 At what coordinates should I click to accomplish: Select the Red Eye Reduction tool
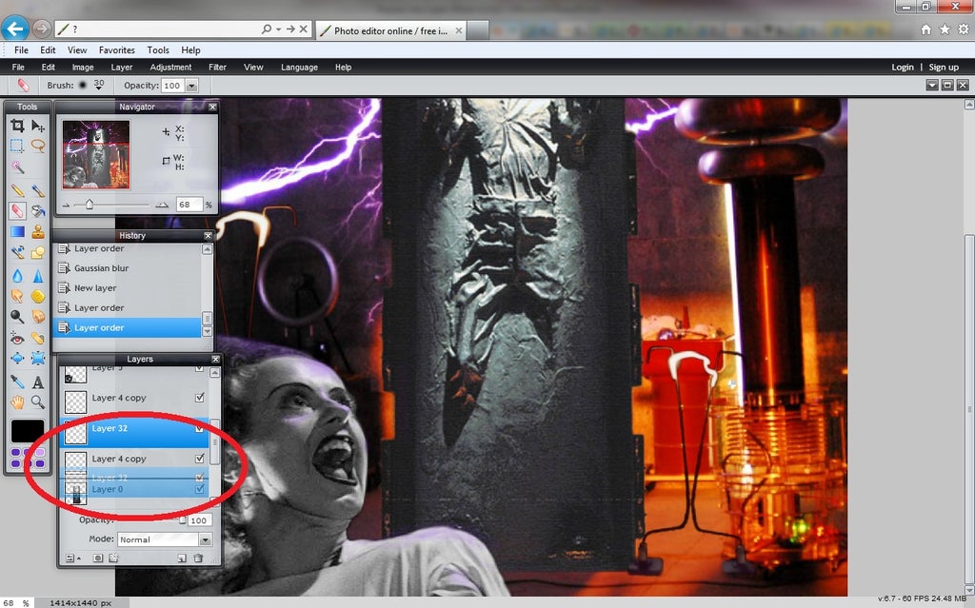click(17, 338)
